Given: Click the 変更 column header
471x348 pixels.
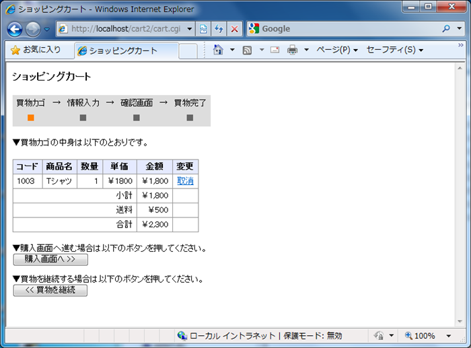Looking at the screenshot, I should [x=185, y=166].
